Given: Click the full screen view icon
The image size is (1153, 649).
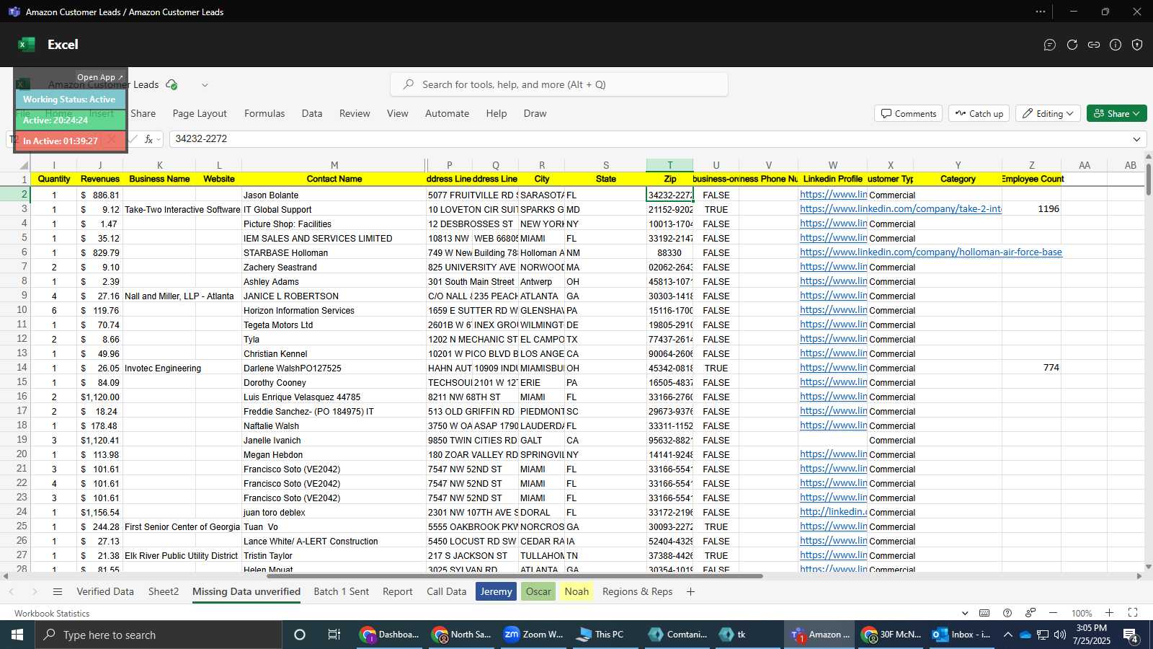Looking at the screenshot, I should click(x=1133, y=613).
